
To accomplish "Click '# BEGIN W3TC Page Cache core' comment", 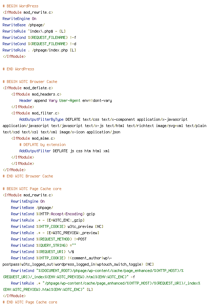I will tap(32, 189).
